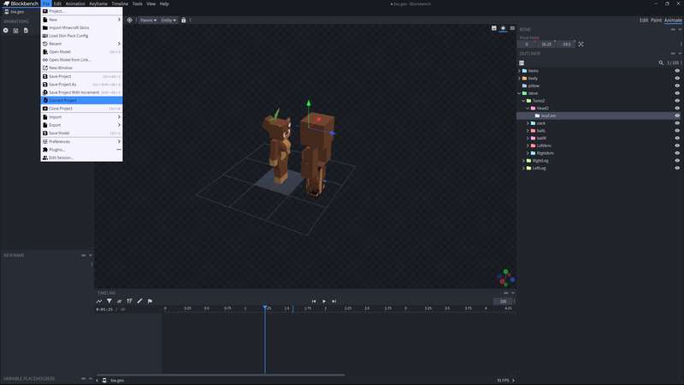Toggle the lock icon in the viewport toolbar

click(184, 20)
